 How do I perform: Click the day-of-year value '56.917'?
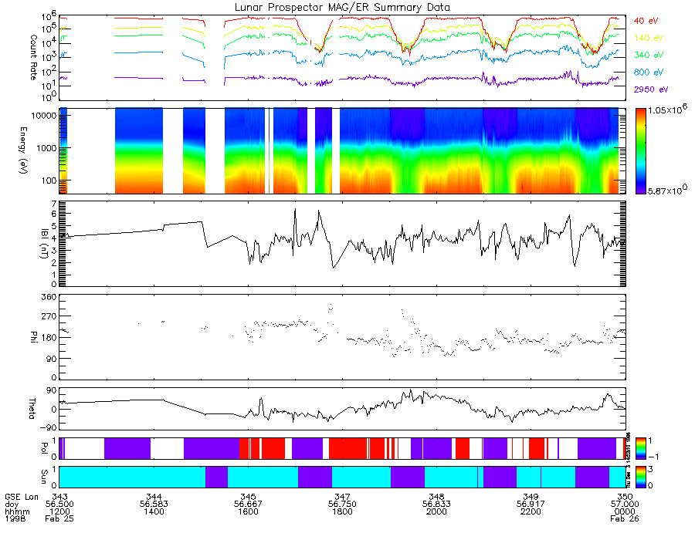pos(531,505)
